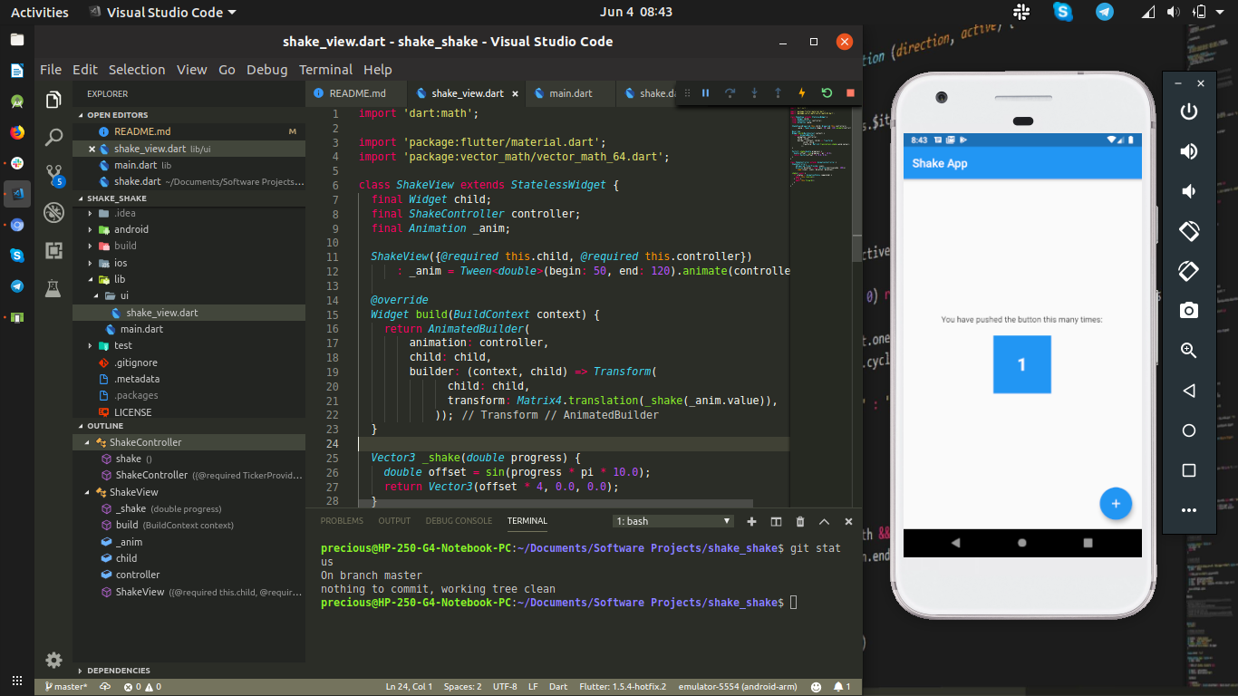Power button on emulator side toolbar
Screen dimensions: 1238x696
[1189, 111]
